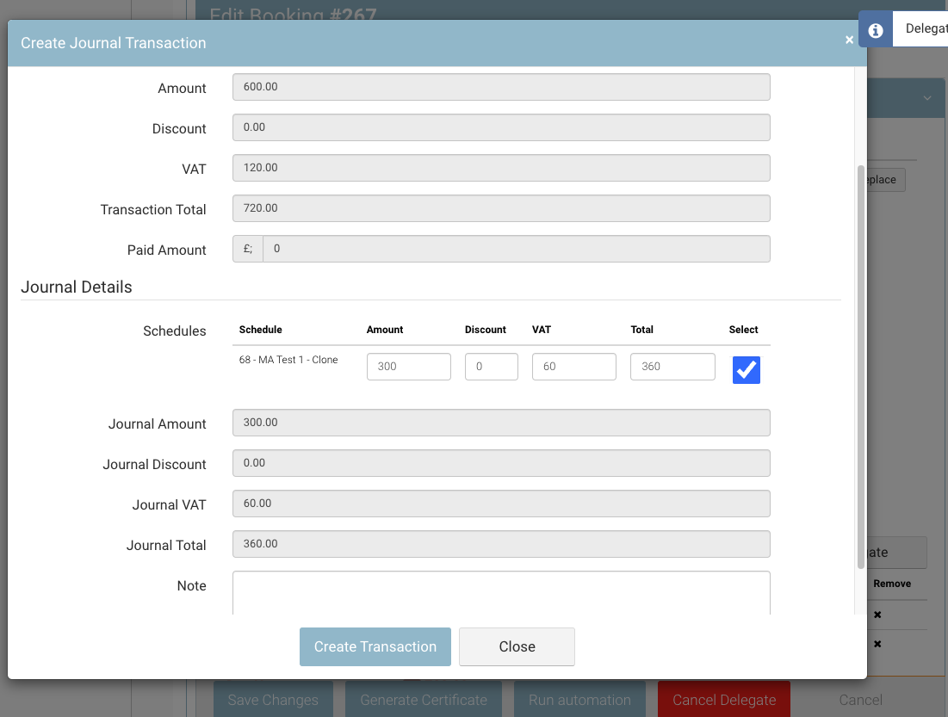Click the dialog's vertical scrollbar
This screenshot has height=717, width=948.
pos(860,366)
